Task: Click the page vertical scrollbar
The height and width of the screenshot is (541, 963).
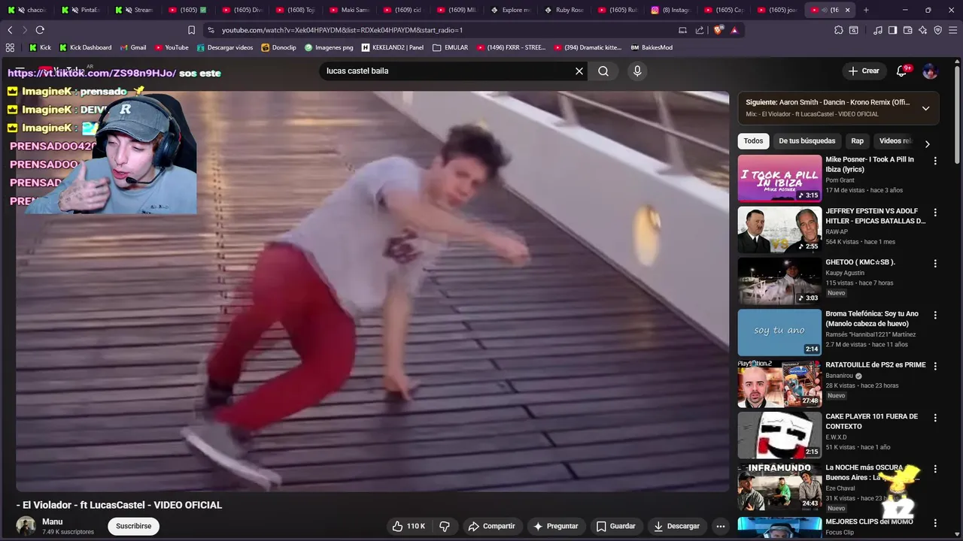Action: [x=958, y=113]
